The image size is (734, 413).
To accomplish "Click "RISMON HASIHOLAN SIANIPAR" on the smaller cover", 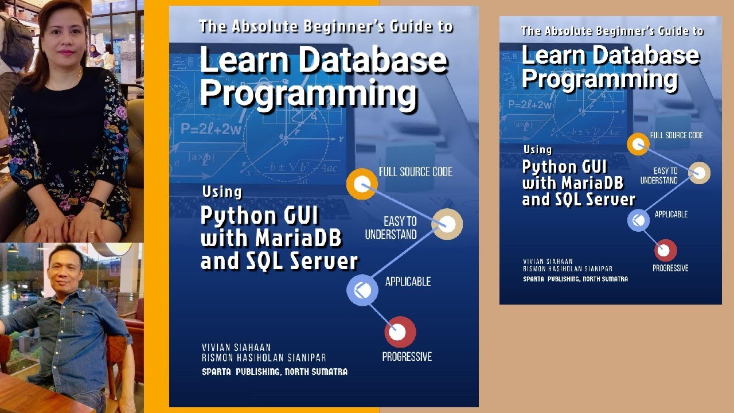I will 567,269.
